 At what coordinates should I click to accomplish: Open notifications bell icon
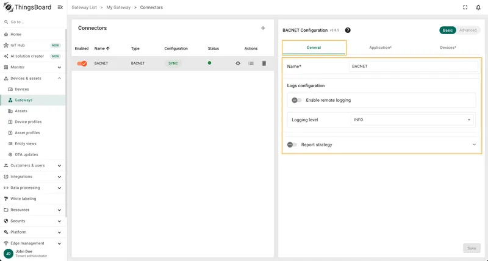coord(478,7)
